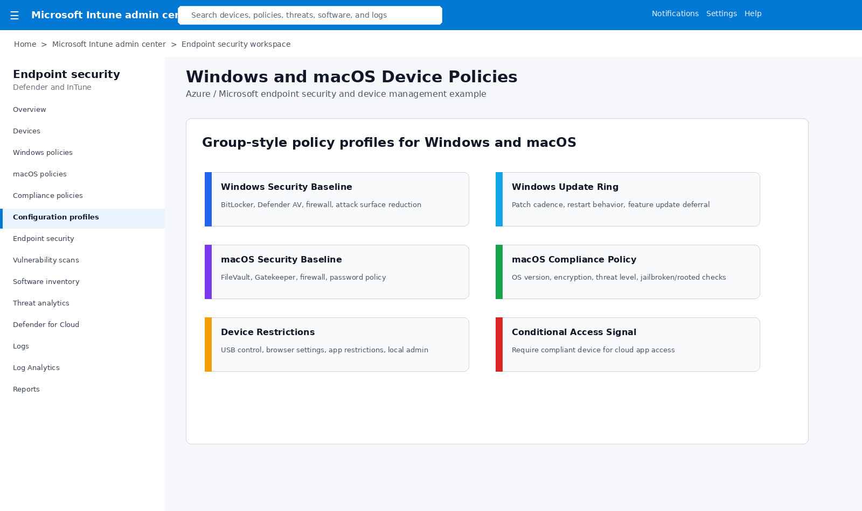Open Compliance policies in sidebar

82,196
